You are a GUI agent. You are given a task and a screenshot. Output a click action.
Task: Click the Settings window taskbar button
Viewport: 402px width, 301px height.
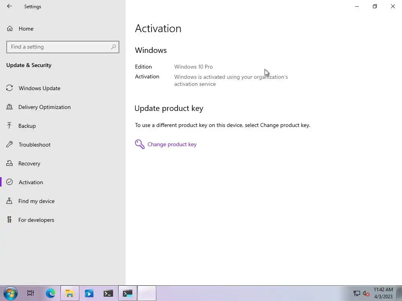[x=147, y=293]
